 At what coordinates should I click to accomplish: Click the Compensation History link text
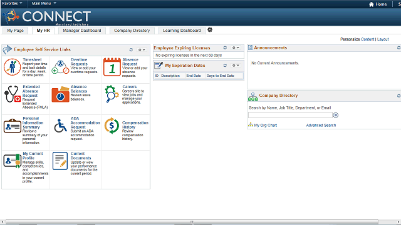coord(135,125)
